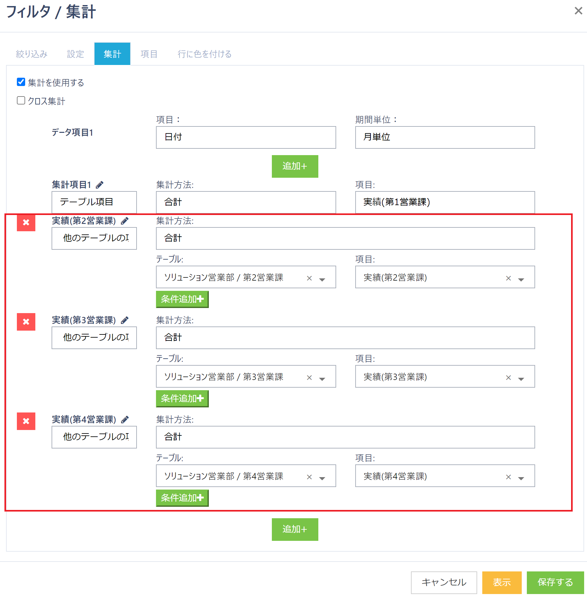Uncheck 集計を使用する checkbox
This screenshot has width=587, height=602.
(x=21, y=82)
